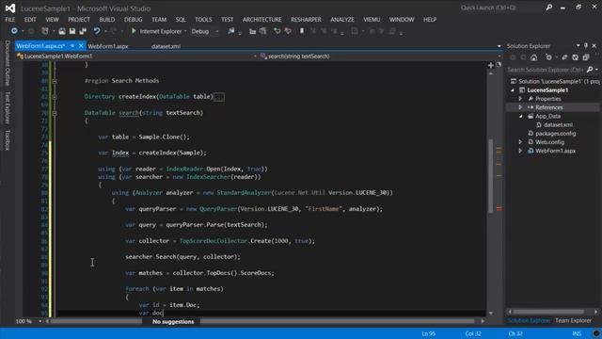Click the editor horizontal scrollbar thumb
The height and width of the screenshot is (339, 602).
[262, 321]
